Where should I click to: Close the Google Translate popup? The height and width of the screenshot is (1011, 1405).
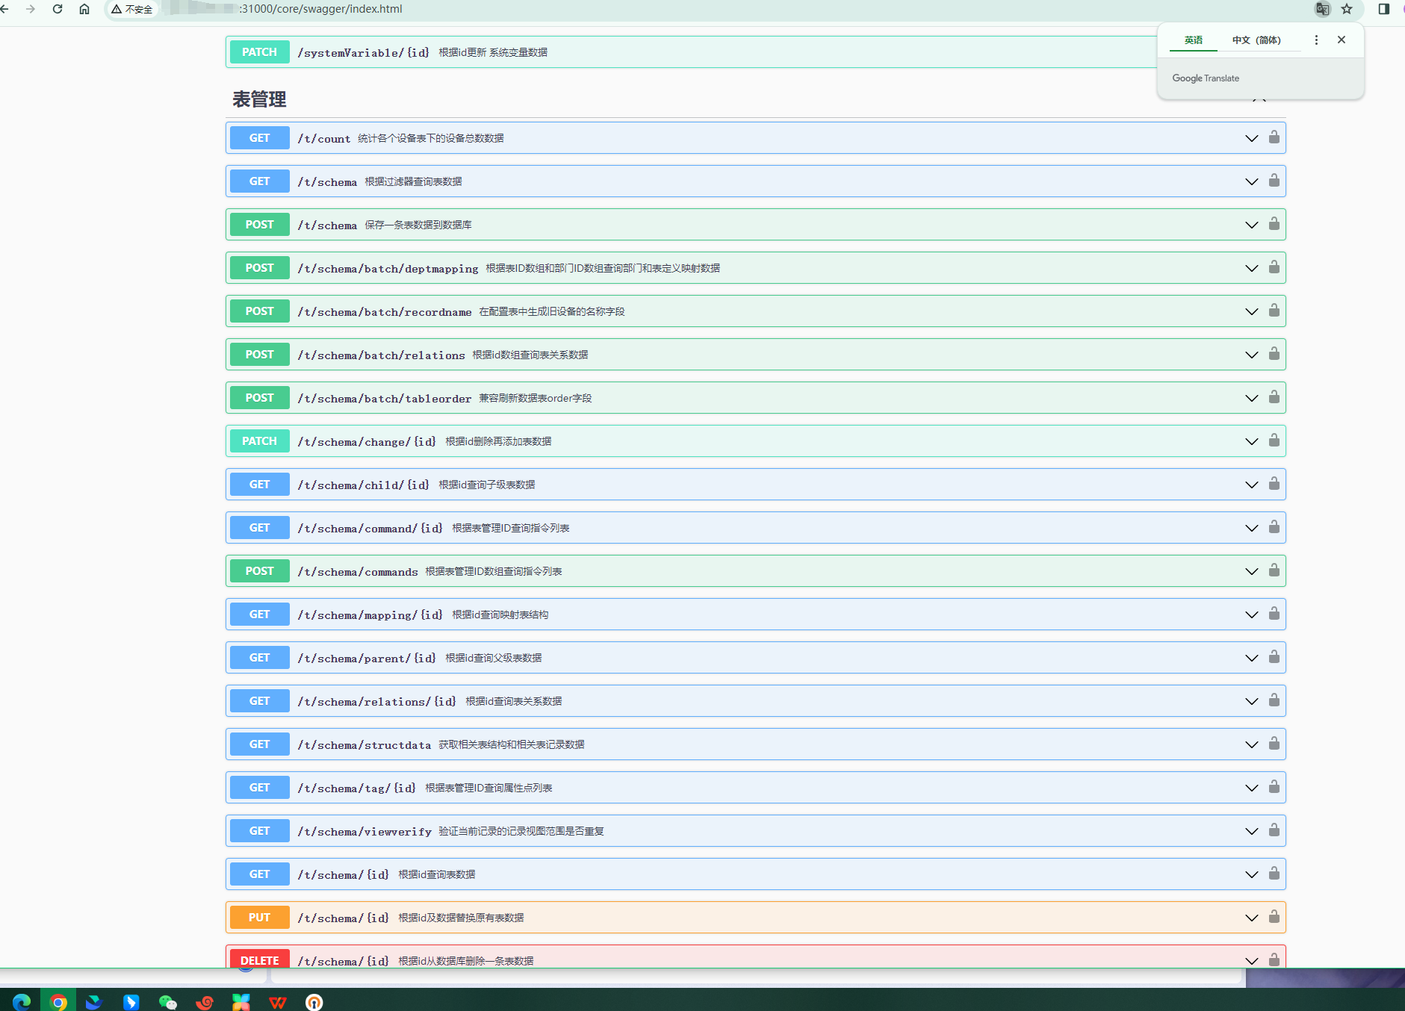click(1342, 40)
